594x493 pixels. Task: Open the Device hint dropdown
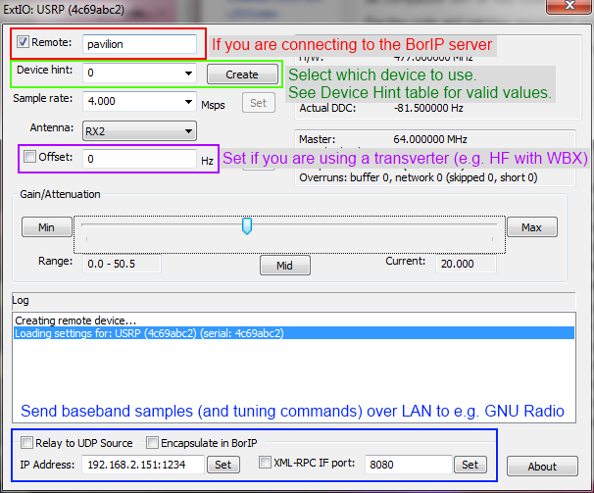[x=187, y=74]
